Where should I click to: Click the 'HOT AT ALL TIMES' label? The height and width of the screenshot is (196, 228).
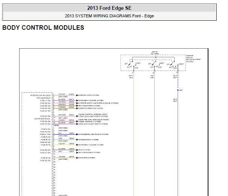pyautogui.click(x=155, y=53)
